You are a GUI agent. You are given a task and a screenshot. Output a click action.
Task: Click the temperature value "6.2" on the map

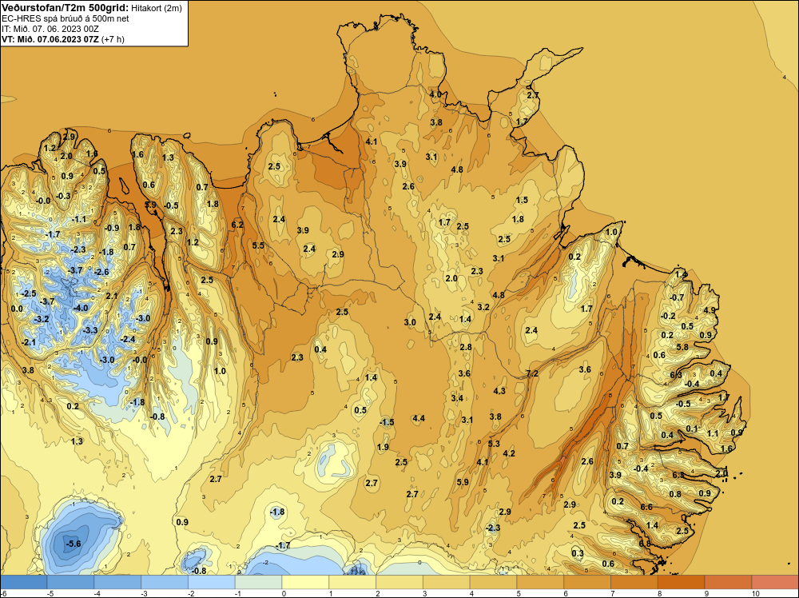click(x=237, y=225)
